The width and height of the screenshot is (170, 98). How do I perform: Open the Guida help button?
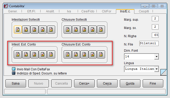pyautogui.click(x=130, y=83)
